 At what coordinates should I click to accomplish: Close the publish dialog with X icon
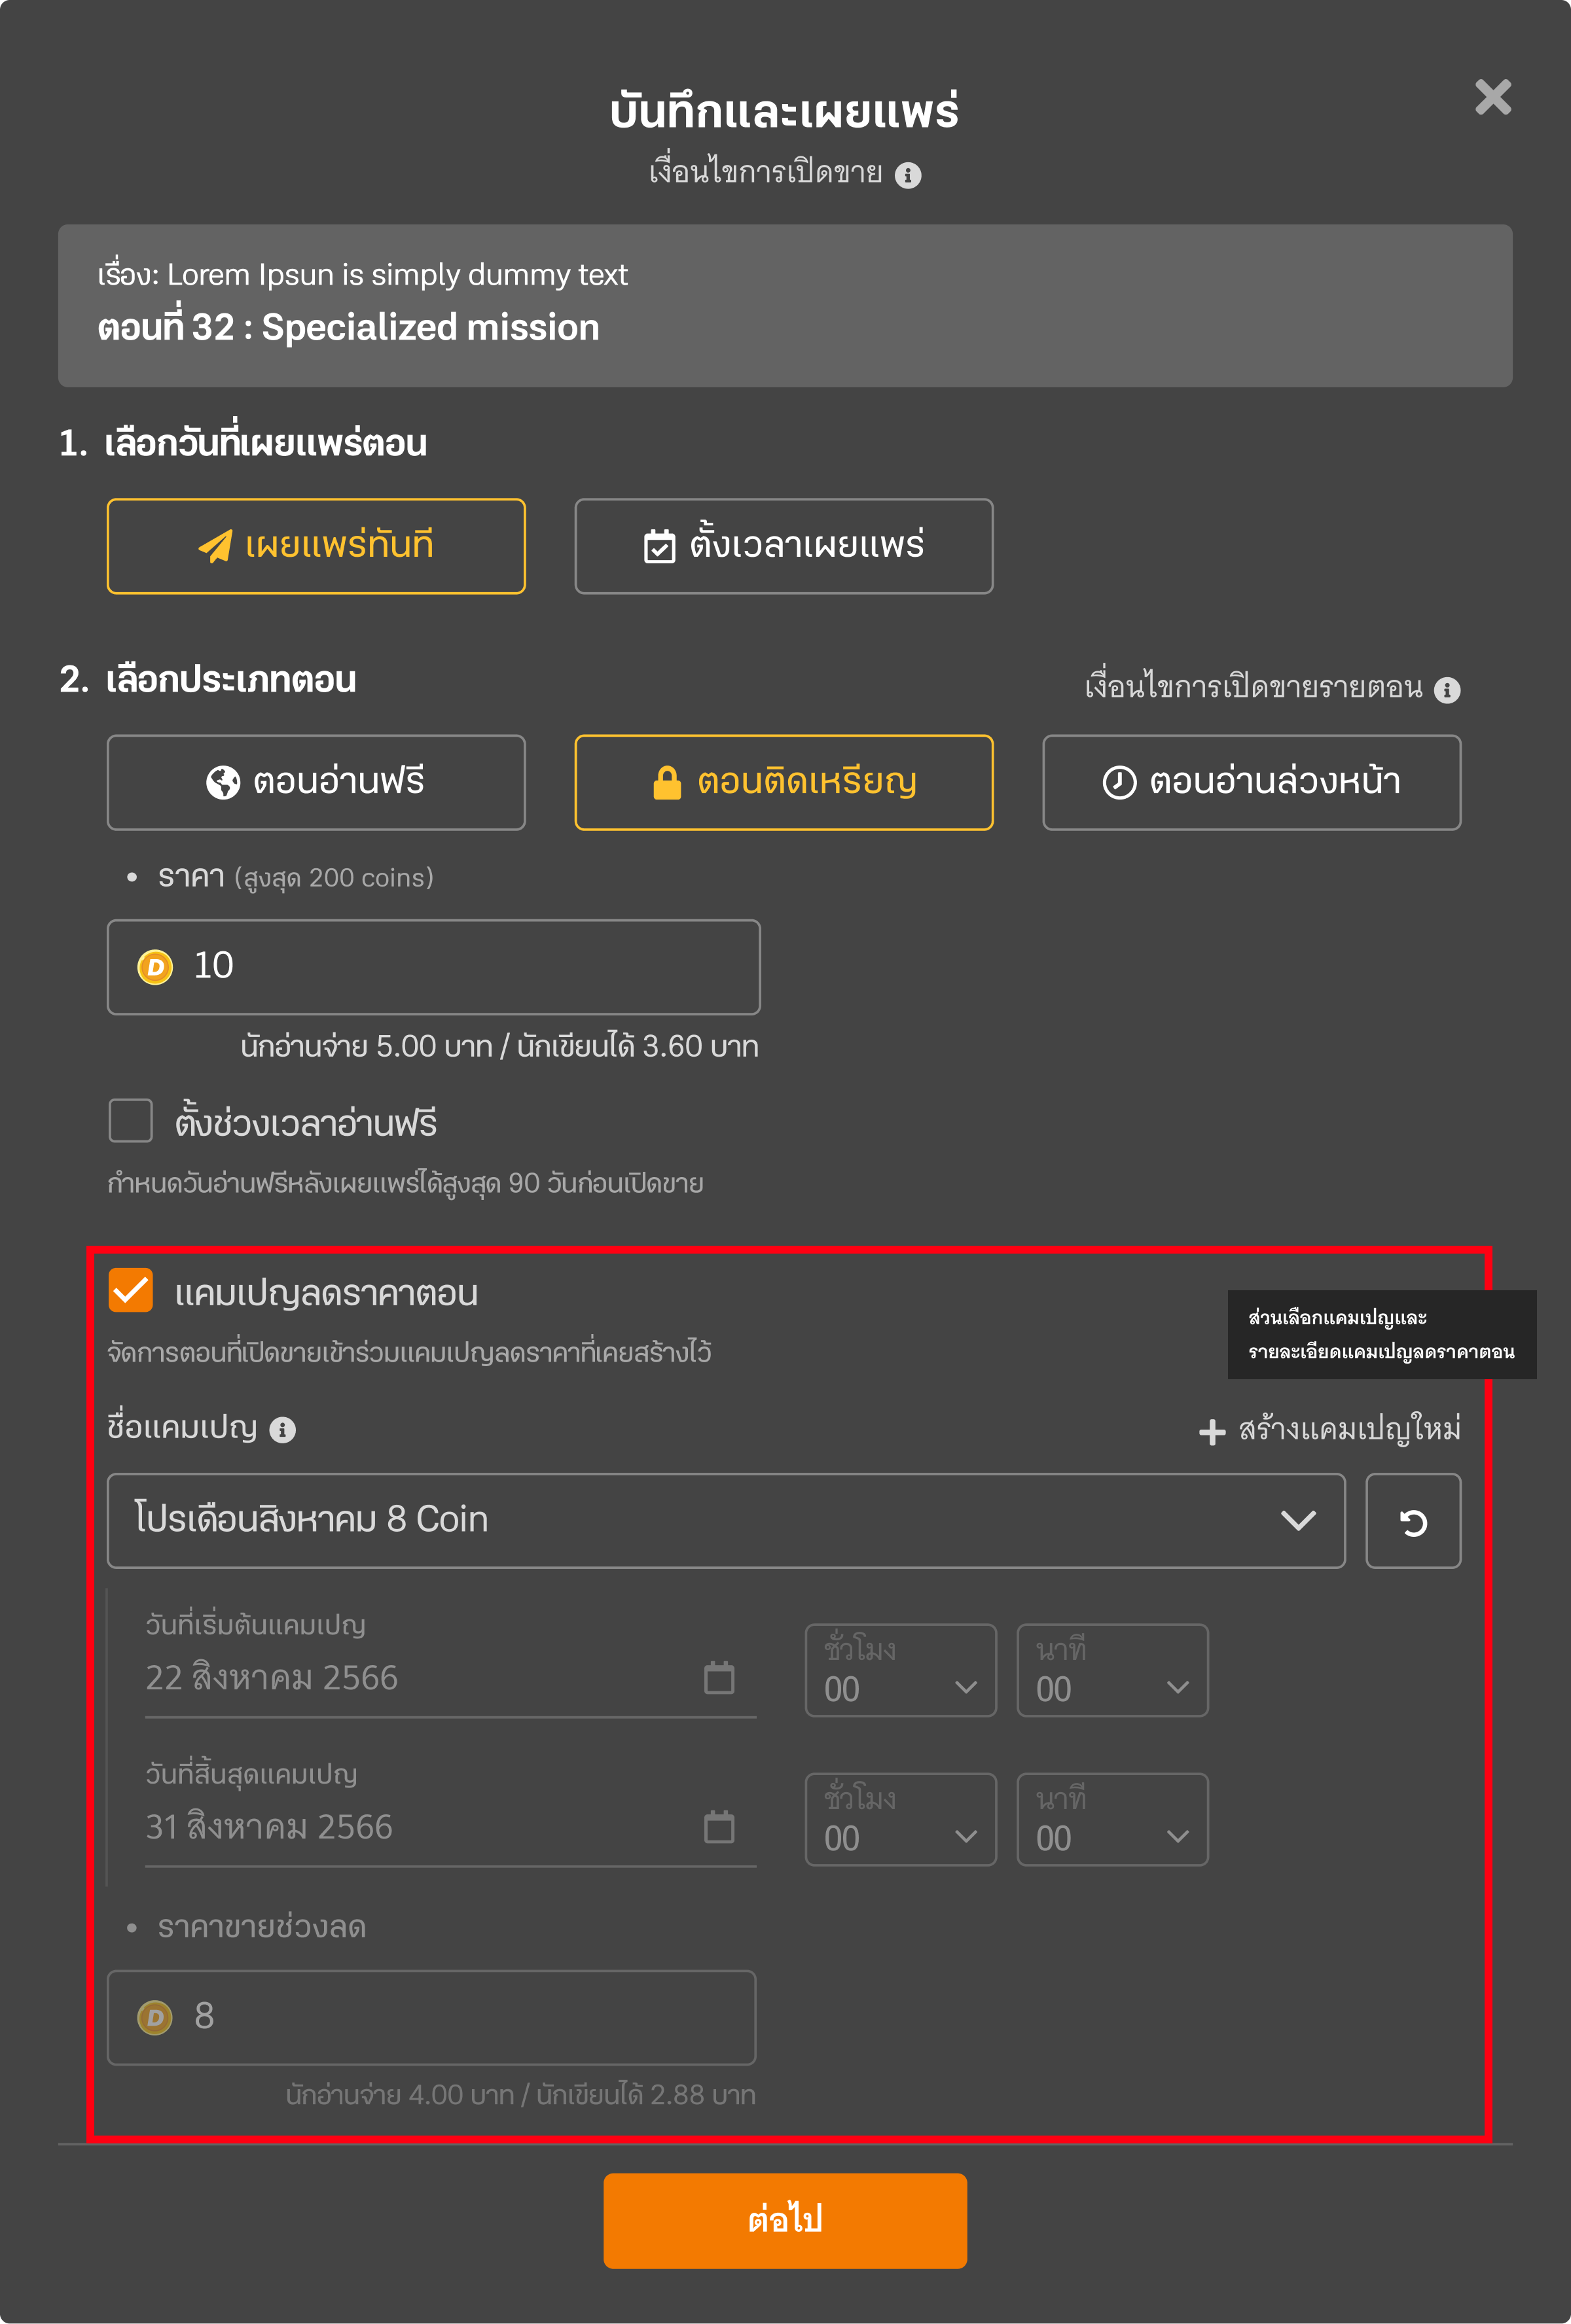(1493, 97)
